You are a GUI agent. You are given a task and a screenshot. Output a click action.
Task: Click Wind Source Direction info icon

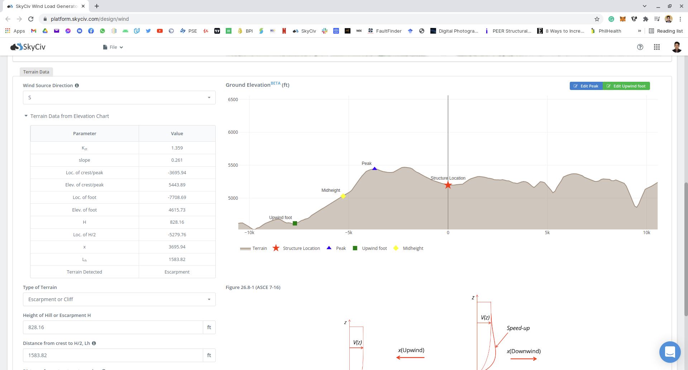77,86
